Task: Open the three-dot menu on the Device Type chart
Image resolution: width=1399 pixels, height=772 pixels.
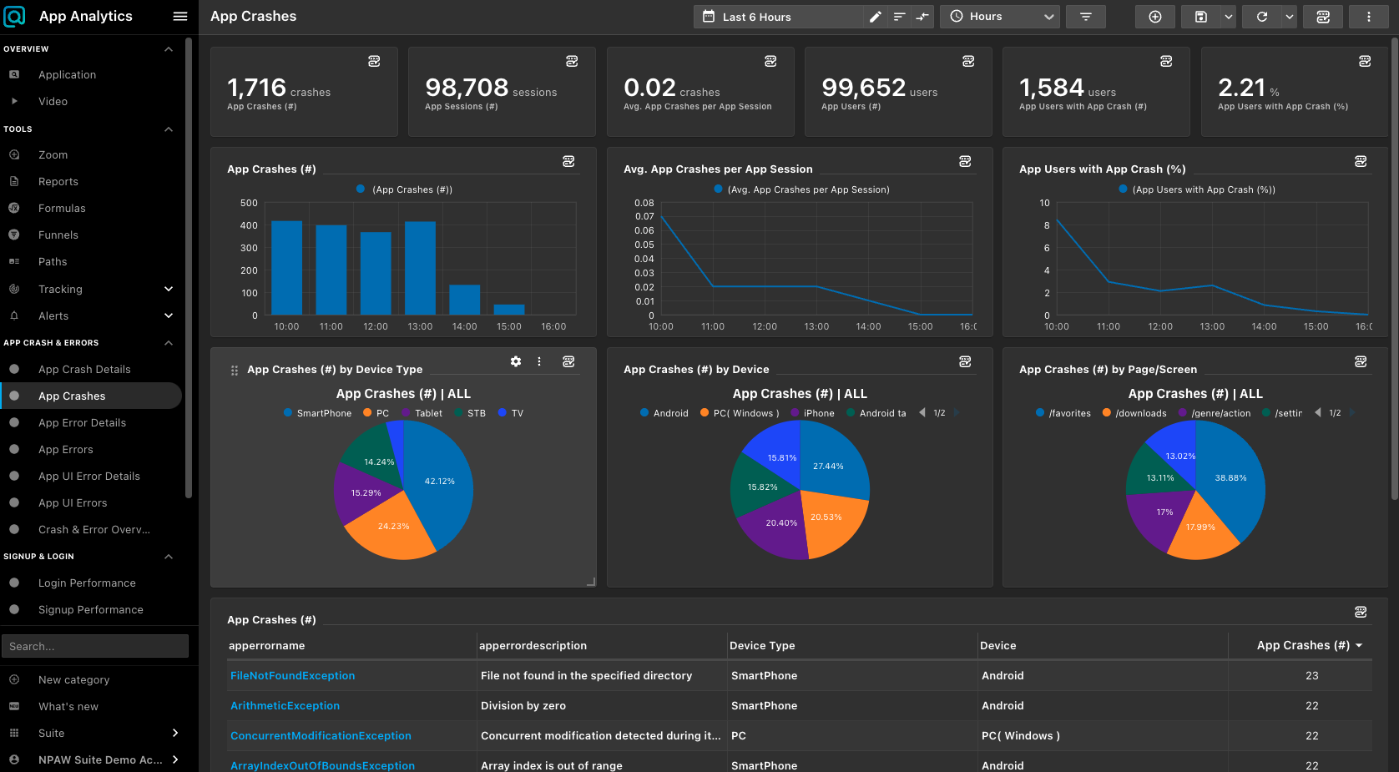Action: point(539,361)
